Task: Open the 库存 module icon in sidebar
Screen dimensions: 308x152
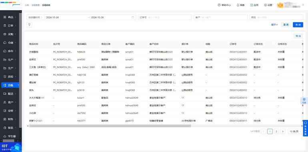Action: coord(5,51)
